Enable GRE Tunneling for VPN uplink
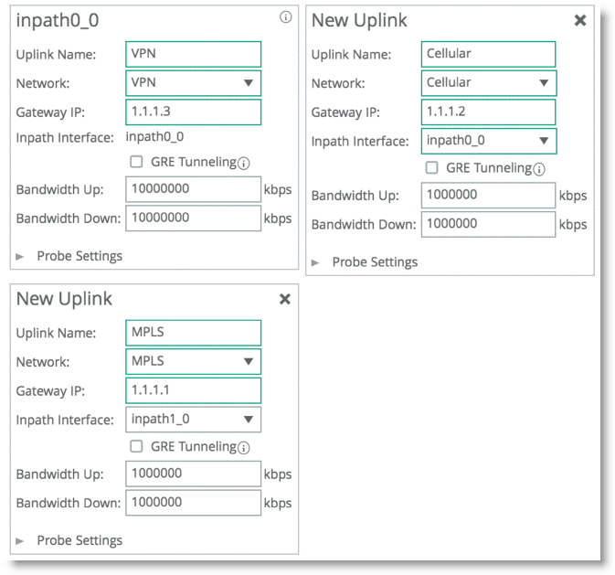The width and height of the screenshot is (615, 575). tap(136, 162)
